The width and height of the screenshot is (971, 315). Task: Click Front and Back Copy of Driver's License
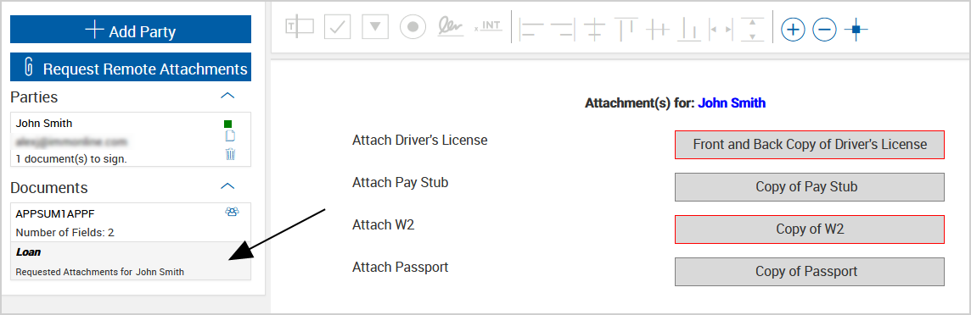pyautogui.click(x=810, y=145)
